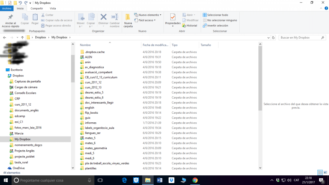The height and width of the screenshot is (185, 329).
Task: Open the Compartir ribbon tab
Action: coord(36,8)
